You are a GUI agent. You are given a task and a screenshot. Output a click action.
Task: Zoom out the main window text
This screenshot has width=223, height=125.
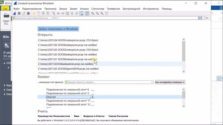click(x=97, y=13)
